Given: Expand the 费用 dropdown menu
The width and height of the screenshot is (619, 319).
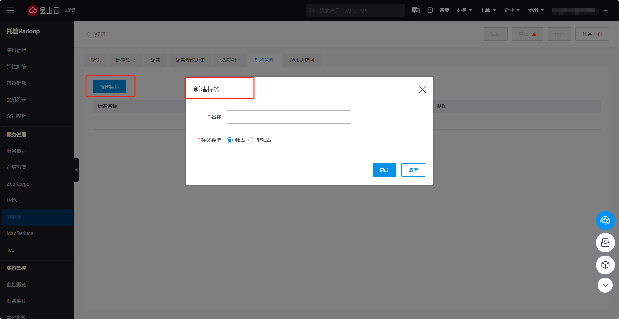Looking at the screenshot, I should click(535, 10).
